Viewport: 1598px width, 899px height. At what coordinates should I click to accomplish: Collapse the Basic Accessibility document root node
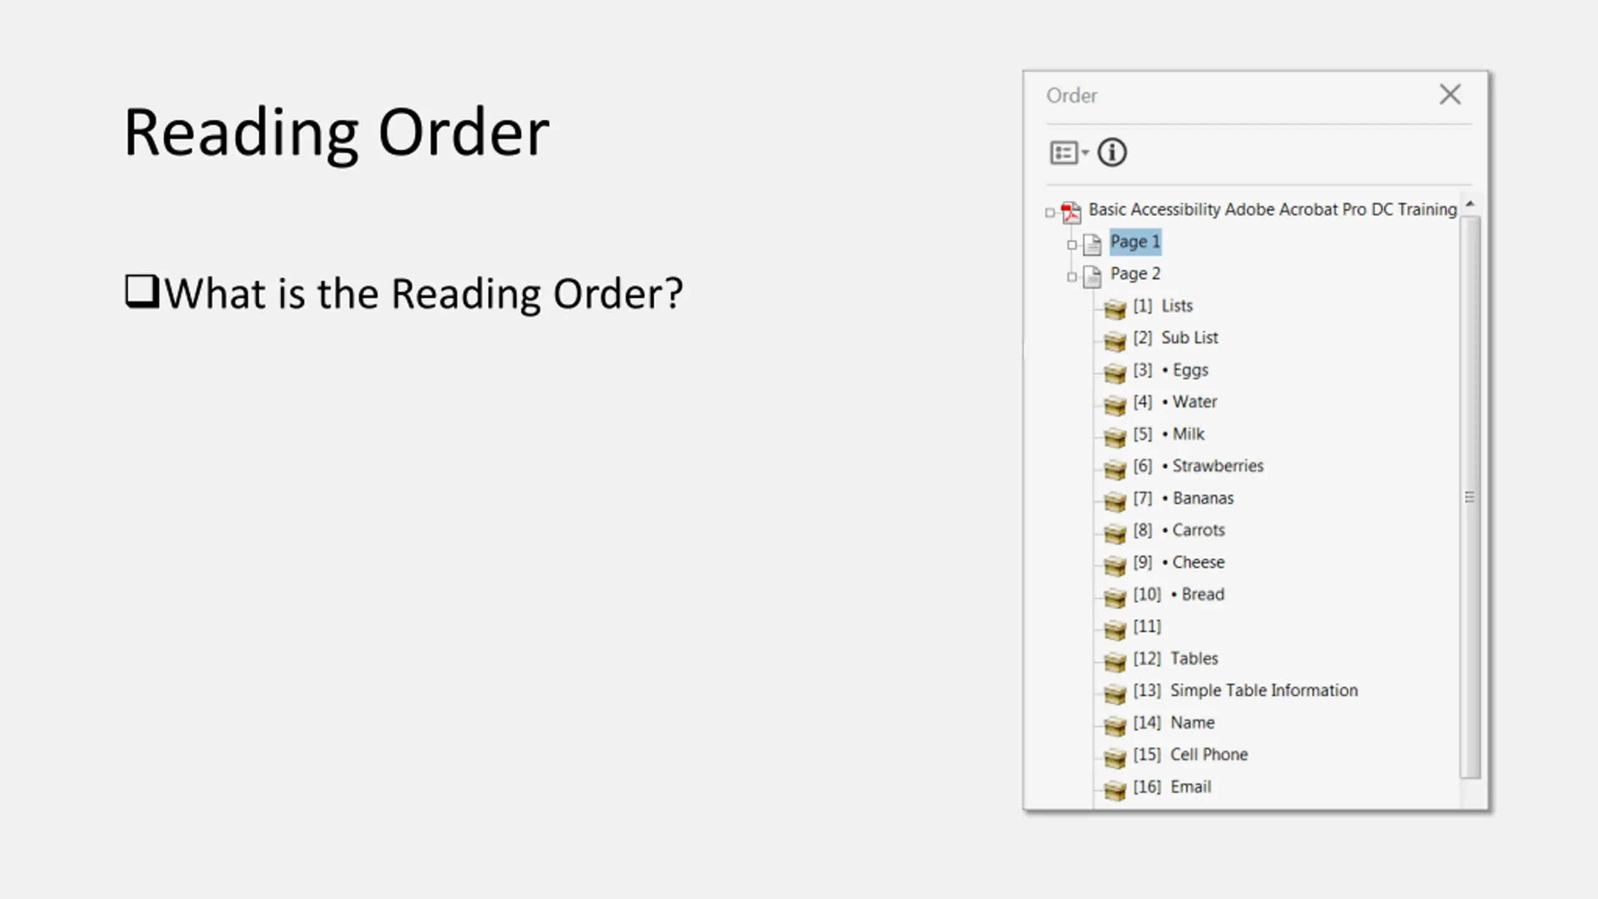point(1050,213)
